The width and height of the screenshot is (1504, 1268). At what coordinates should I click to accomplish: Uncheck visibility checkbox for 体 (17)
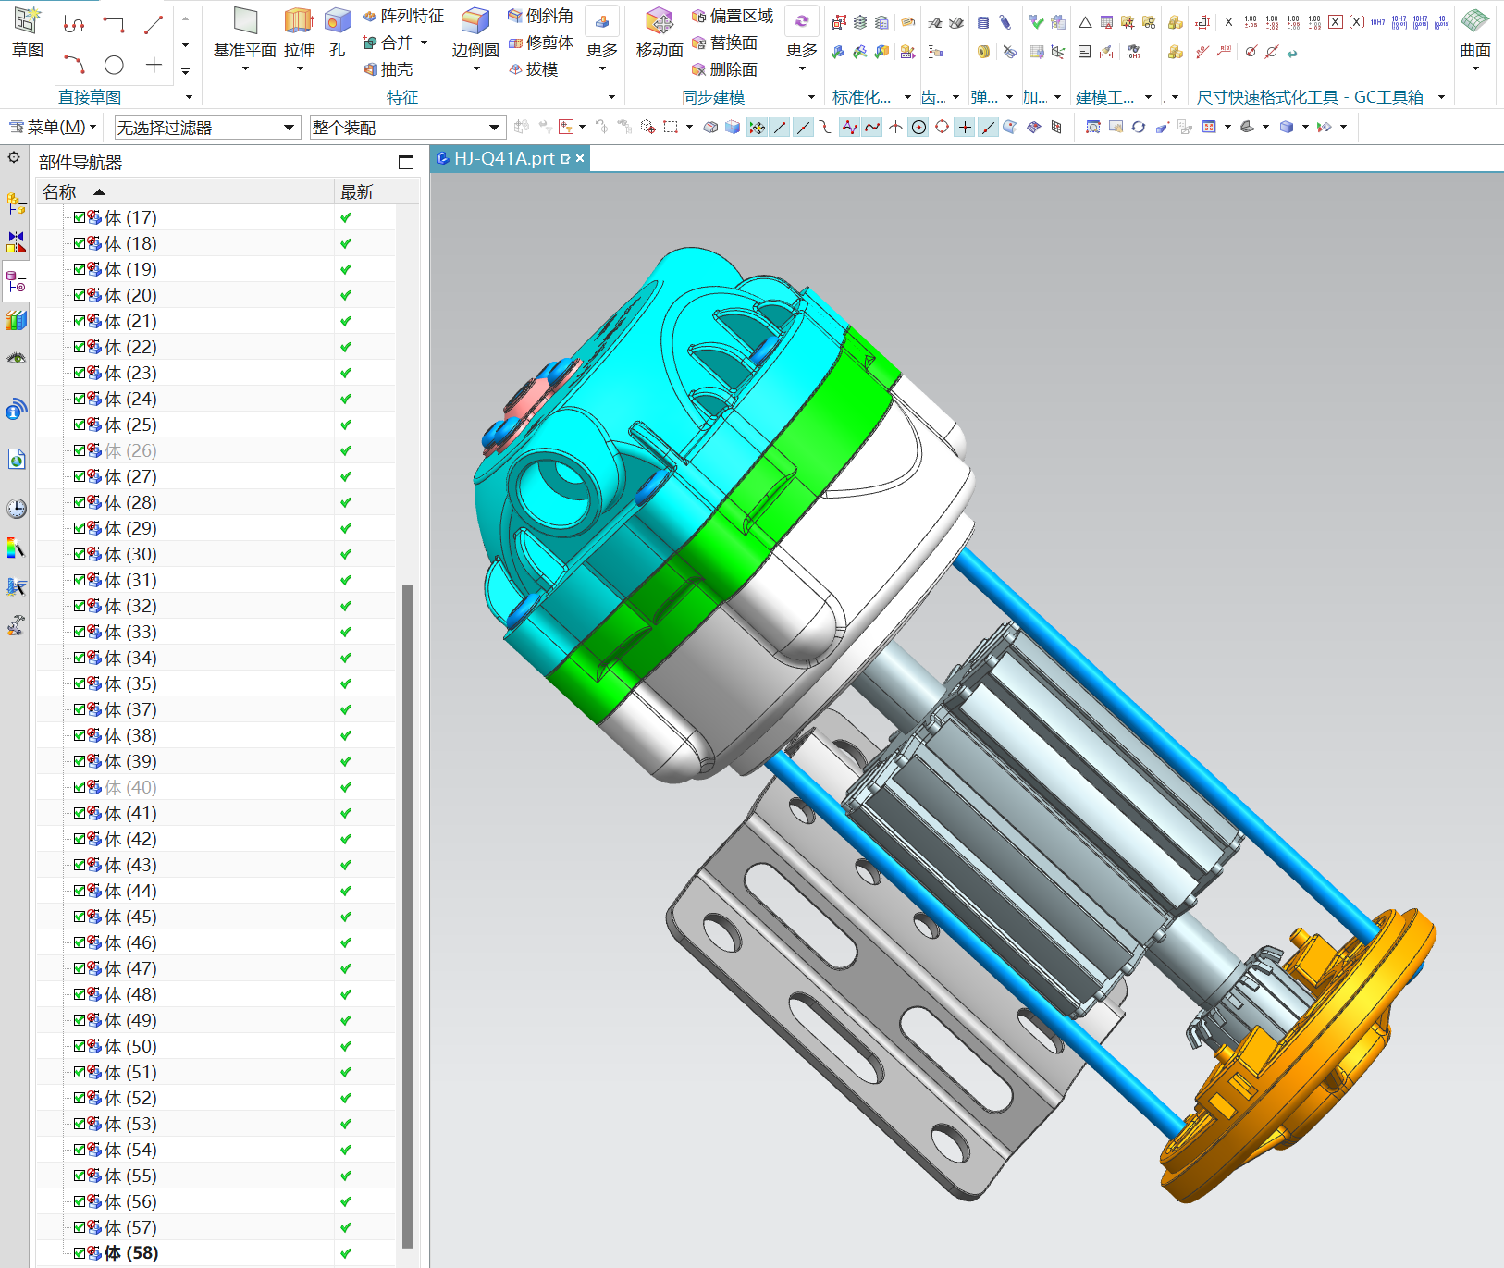coord(80,217)
